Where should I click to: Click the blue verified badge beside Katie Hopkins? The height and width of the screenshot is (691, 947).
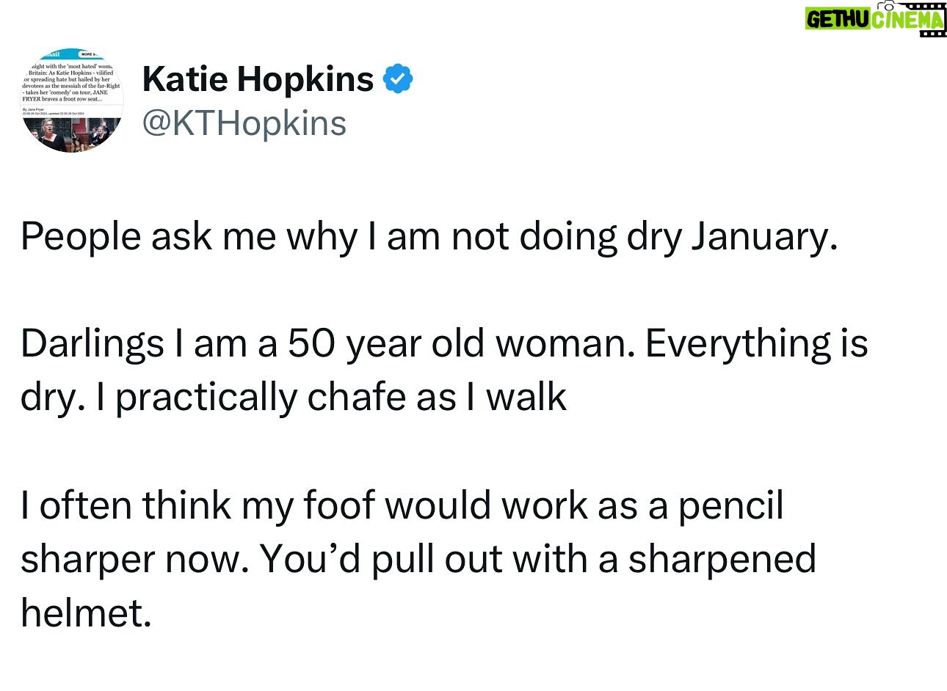pos(397,79)
